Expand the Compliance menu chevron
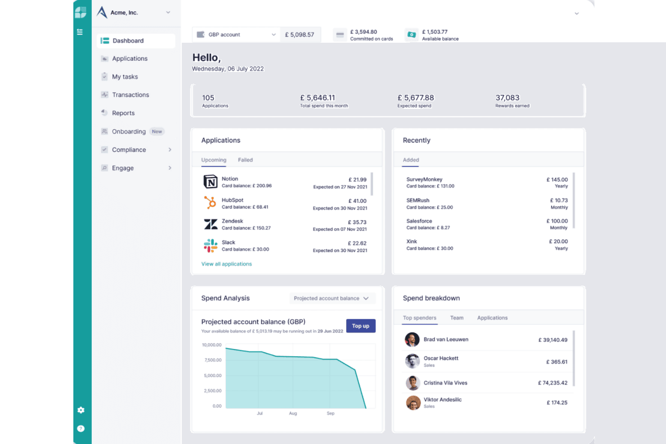This screenshot has height=444, width=666. pyautogui.click(x=170, y=150)
